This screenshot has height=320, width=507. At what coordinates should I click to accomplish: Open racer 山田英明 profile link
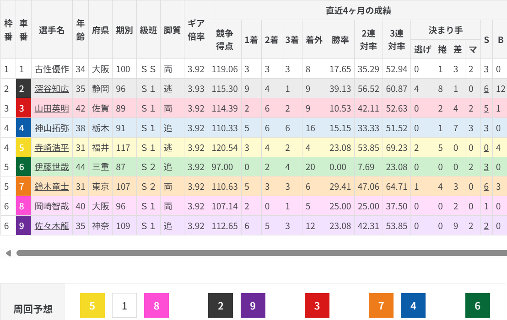tap(52, 108)
